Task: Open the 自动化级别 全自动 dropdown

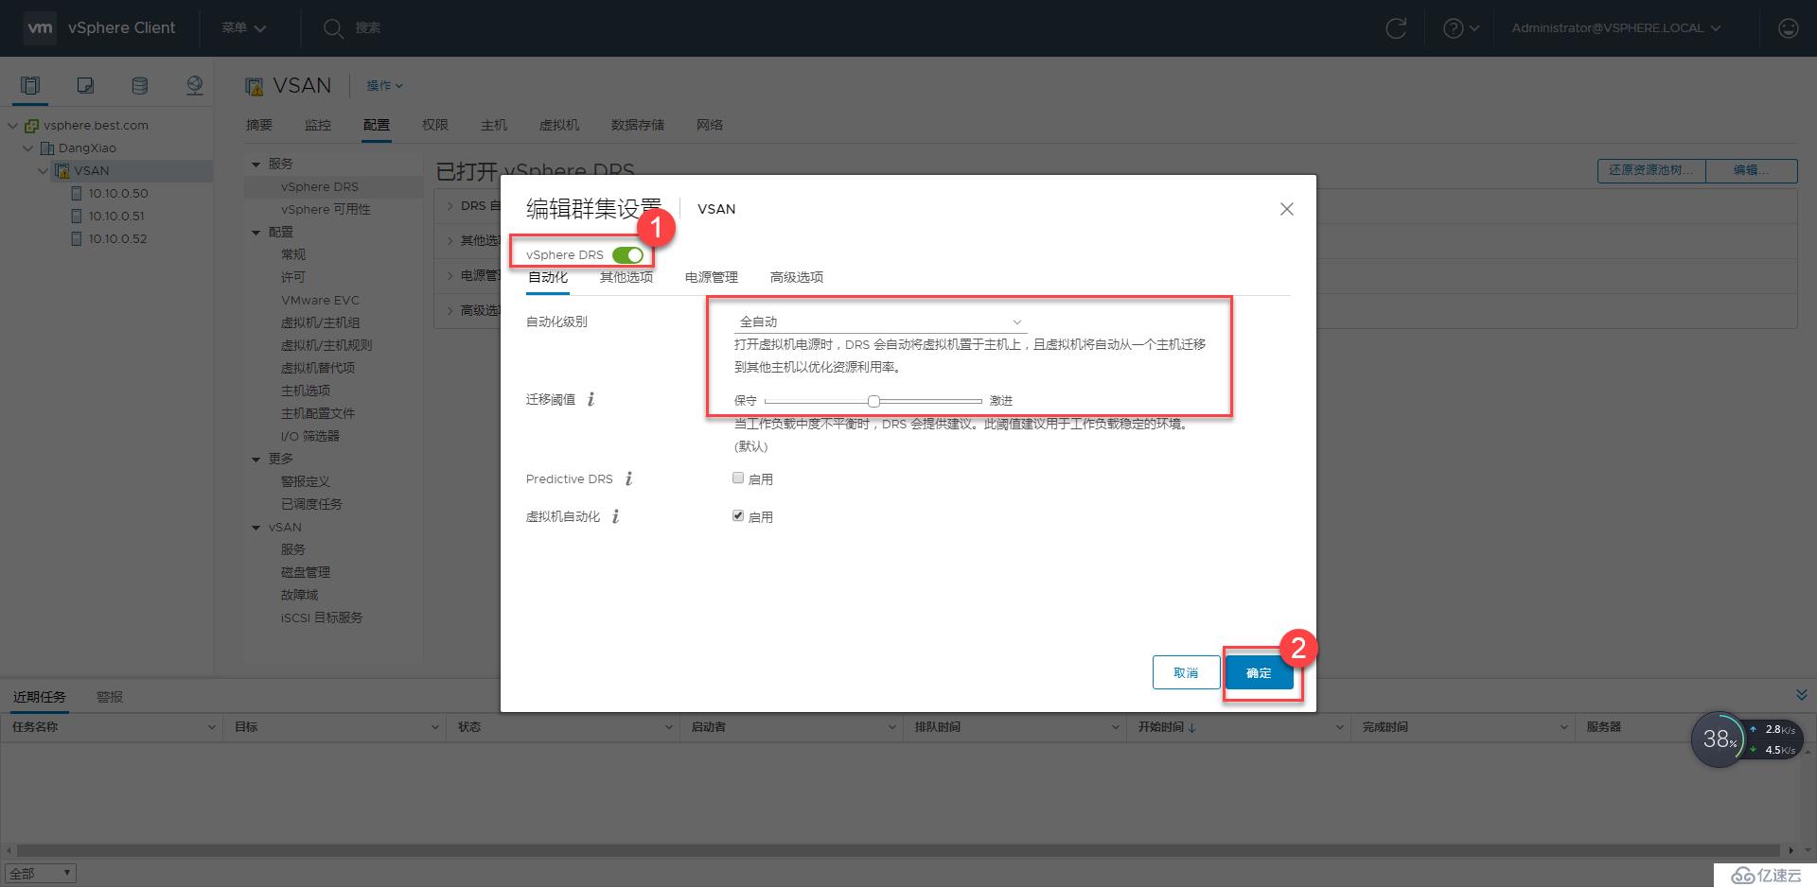Action: point(880,322)
